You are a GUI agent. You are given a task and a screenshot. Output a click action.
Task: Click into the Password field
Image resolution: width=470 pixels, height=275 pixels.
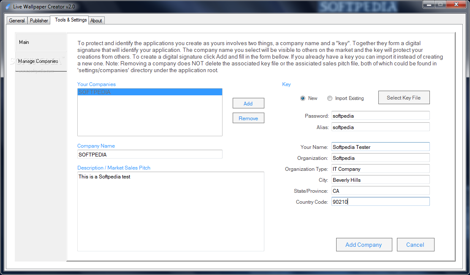click(380, 116)
